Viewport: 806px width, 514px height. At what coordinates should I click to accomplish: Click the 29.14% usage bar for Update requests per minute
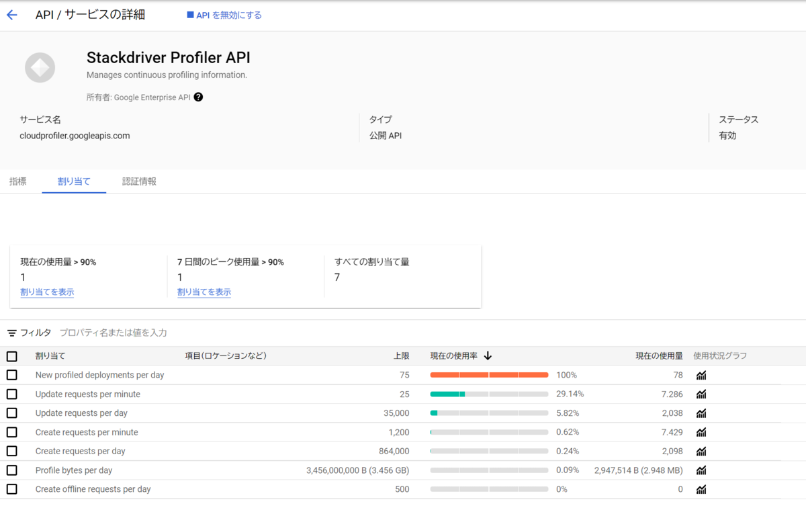tap(489, 394)
